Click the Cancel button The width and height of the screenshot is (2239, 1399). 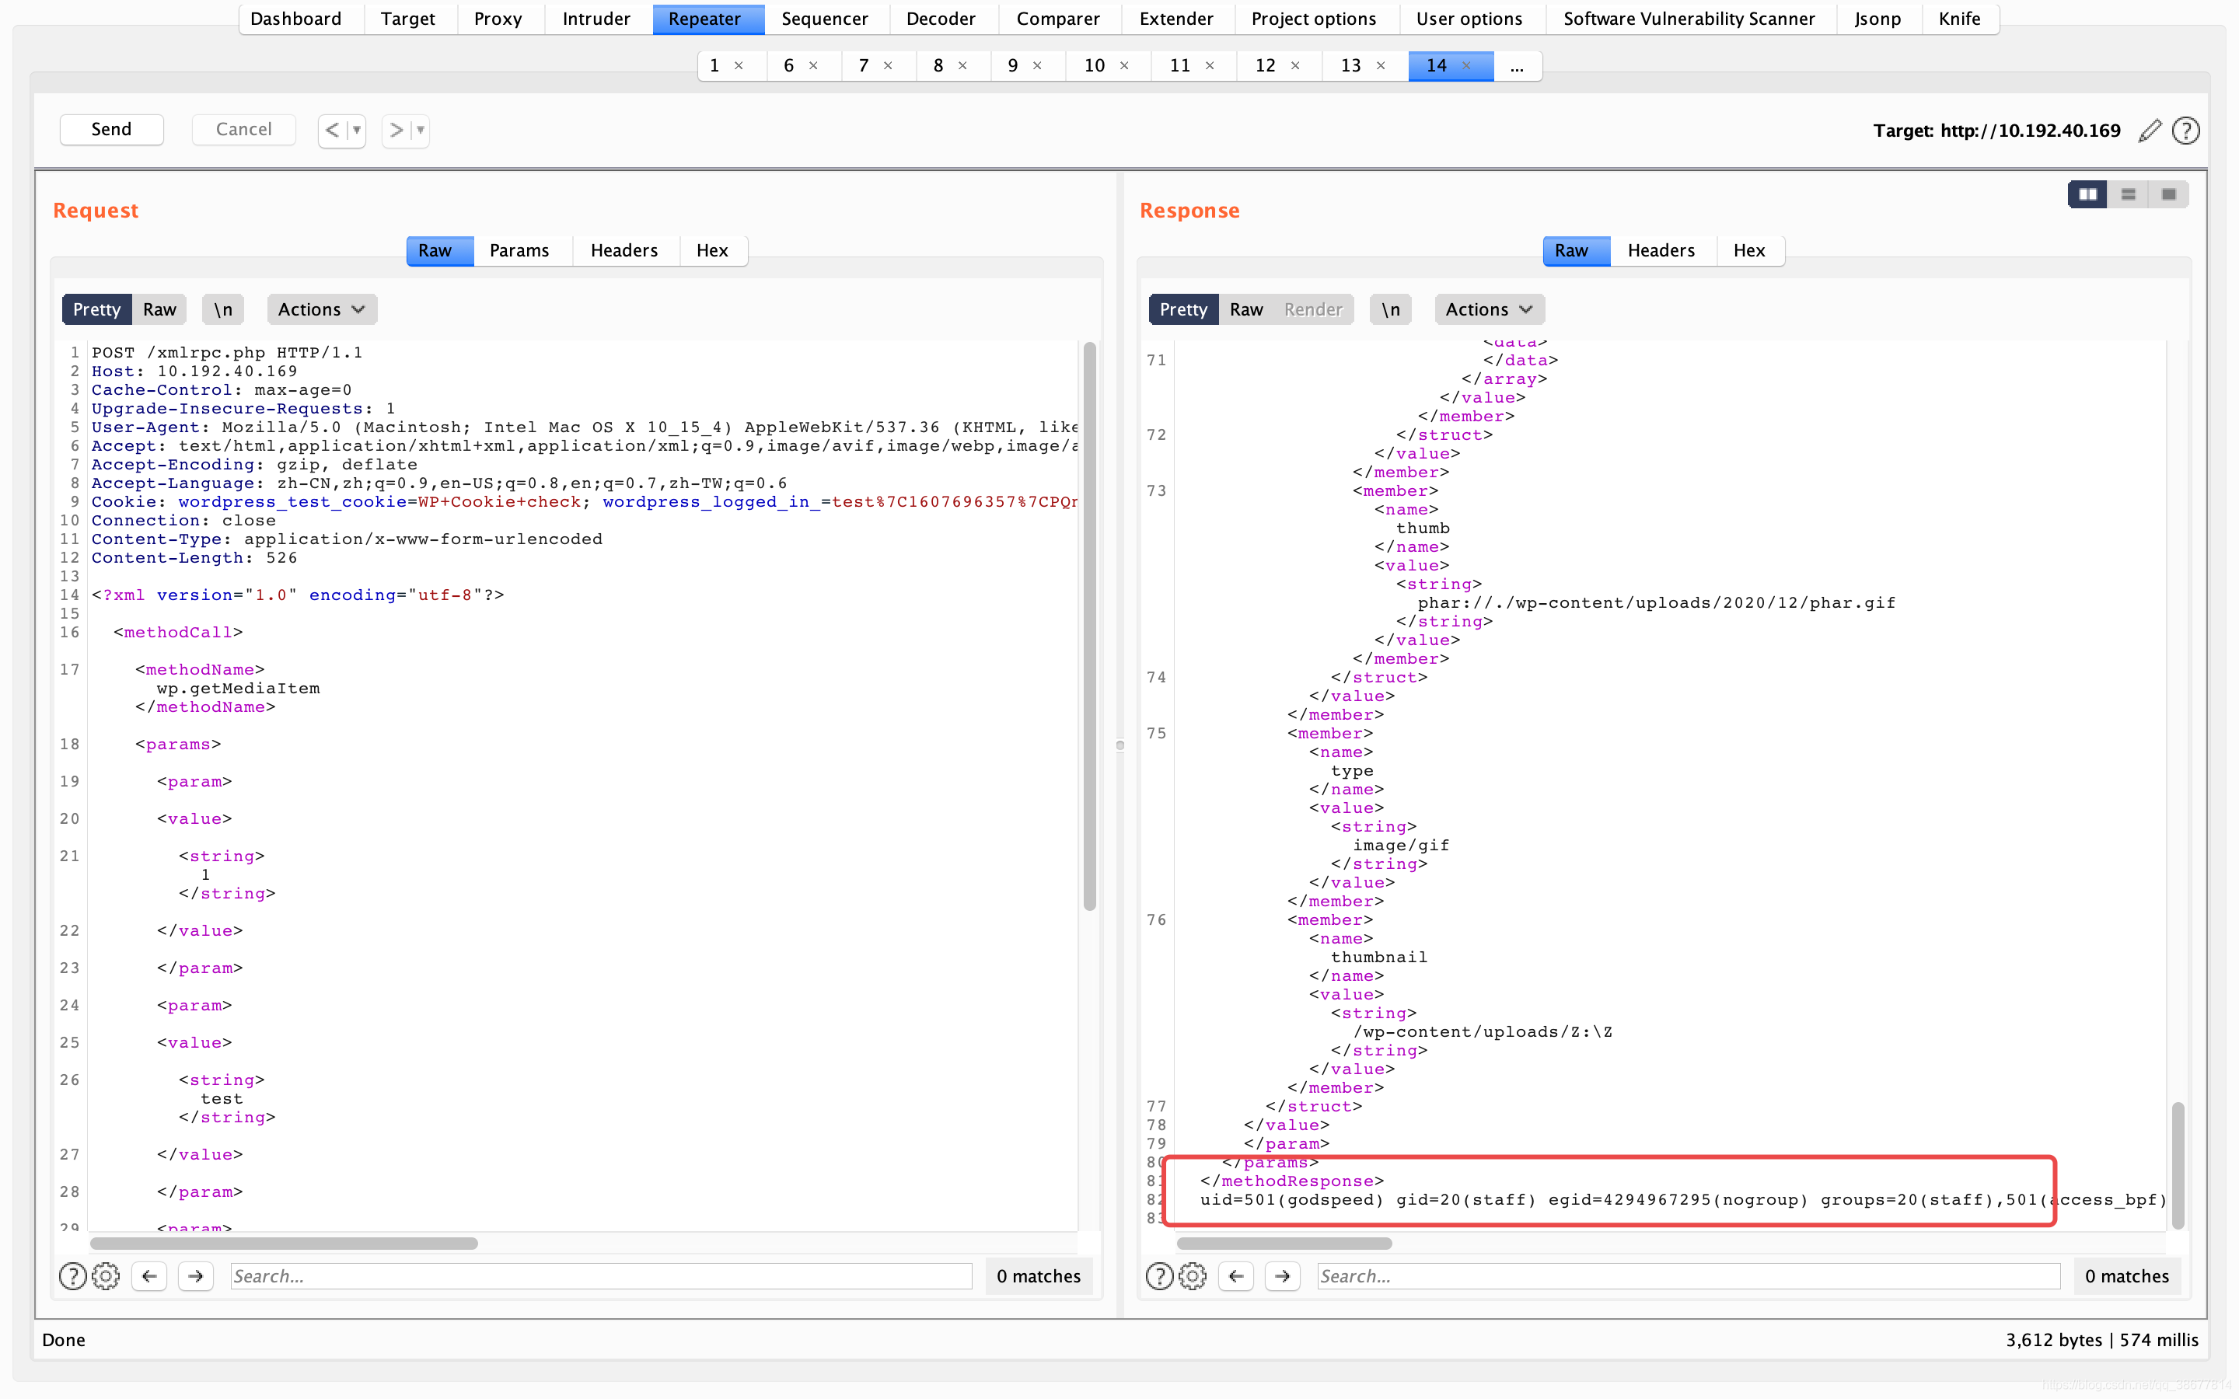243,130
